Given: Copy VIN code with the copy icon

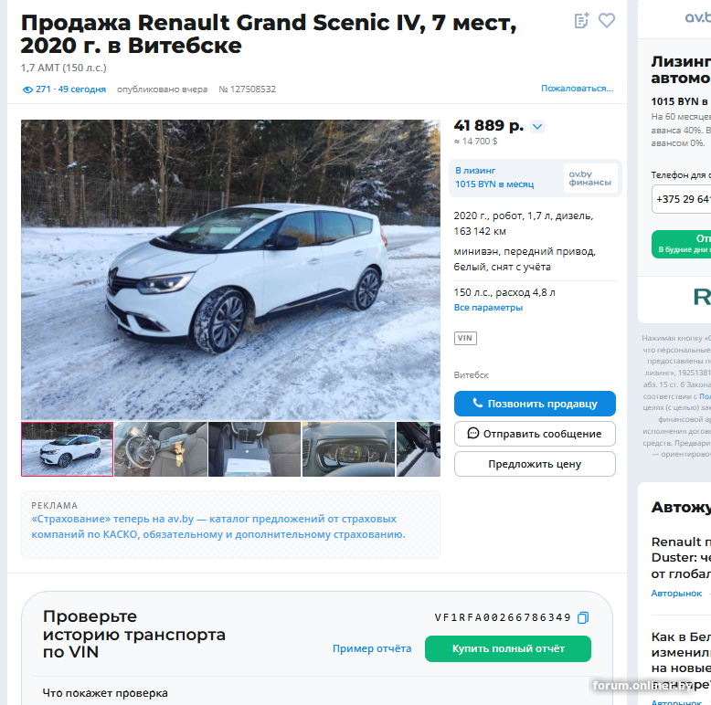Looking at the screenshot, I should (x=583, y=617).
